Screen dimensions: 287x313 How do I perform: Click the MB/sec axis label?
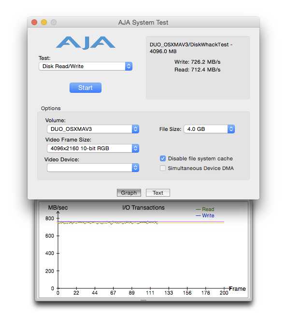click(x=58, y=208)
